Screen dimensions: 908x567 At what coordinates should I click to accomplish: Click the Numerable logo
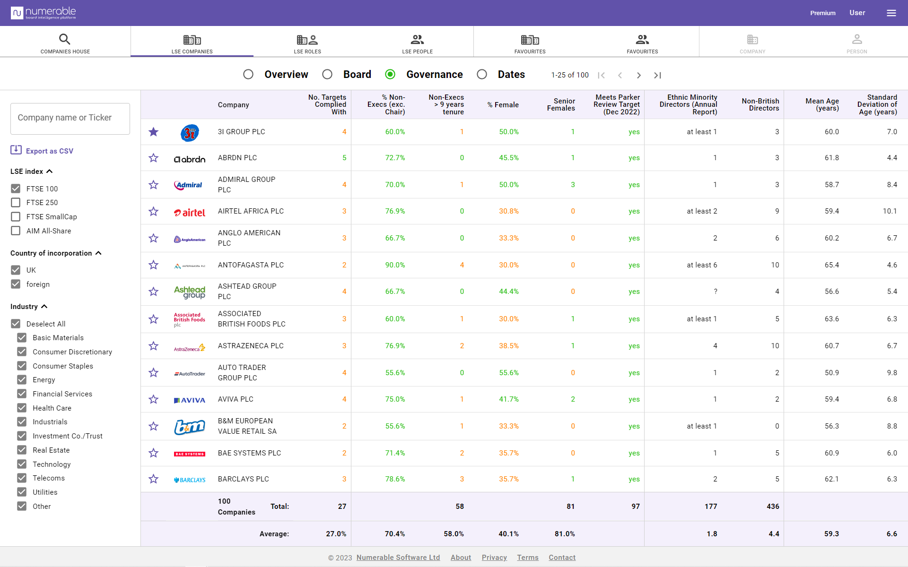[x=44, y=13]
